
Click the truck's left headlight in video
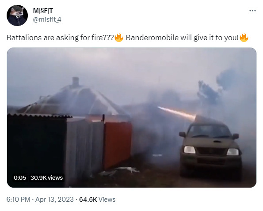pyautogui.click(x=190, y=150)
